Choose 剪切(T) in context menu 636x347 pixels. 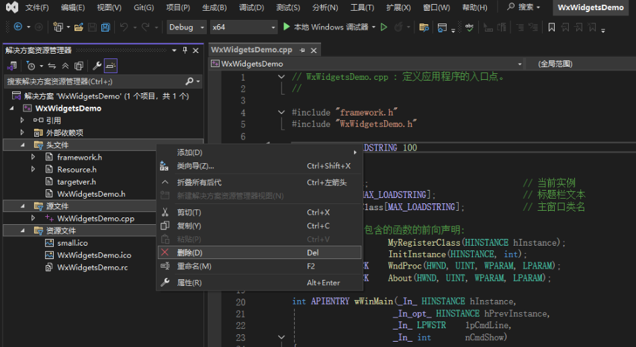pyautogui.click(x=260, y=212)
